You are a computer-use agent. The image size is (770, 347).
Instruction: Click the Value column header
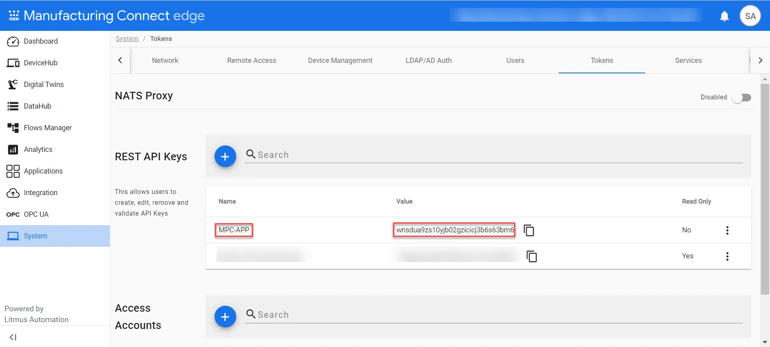pyautogui.click(x=404, y=202)
